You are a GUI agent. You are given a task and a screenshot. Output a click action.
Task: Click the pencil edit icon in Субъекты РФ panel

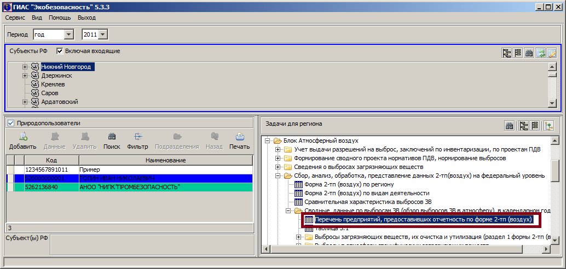tap(552, 53)
